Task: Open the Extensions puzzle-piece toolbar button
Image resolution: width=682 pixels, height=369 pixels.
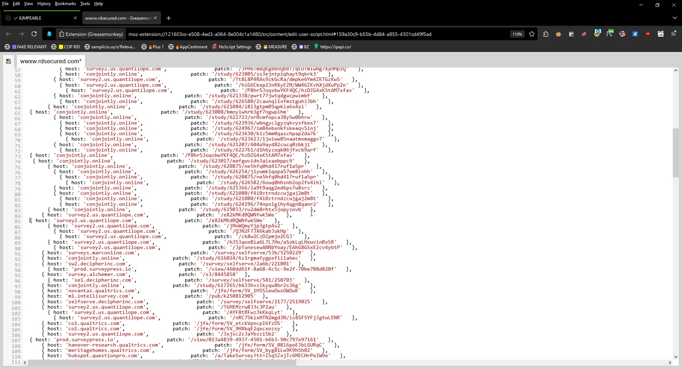Action: point(546,34)
